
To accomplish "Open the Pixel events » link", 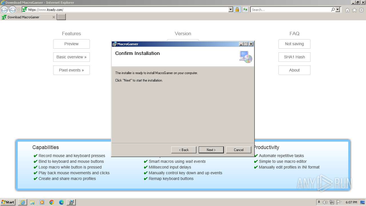I will (71, 70).
